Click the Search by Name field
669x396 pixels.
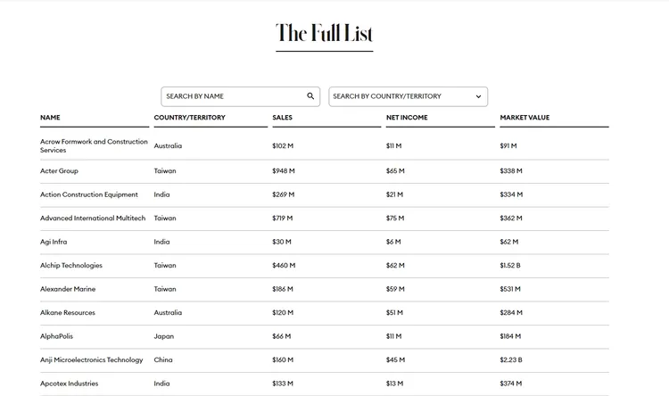click(232, 96)
